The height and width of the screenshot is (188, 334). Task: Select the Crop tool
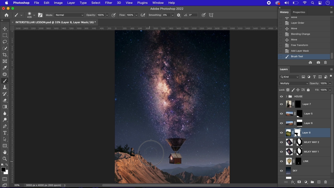pyautogui.click(x=5, y=55)
